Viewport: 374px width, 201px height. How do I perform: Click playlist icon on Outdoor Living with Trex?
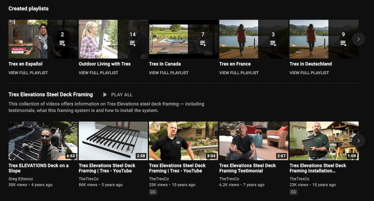coord(133,43)
